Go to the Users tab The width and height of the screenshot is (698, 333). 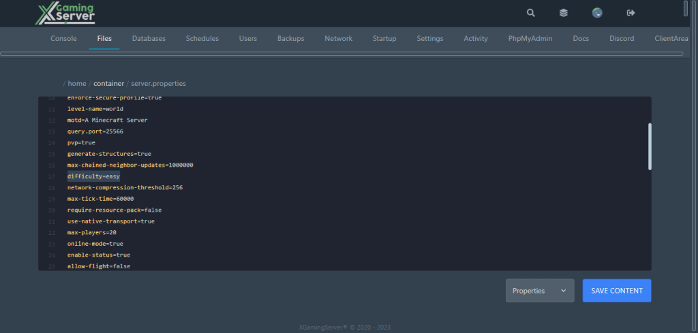point(248,39)
